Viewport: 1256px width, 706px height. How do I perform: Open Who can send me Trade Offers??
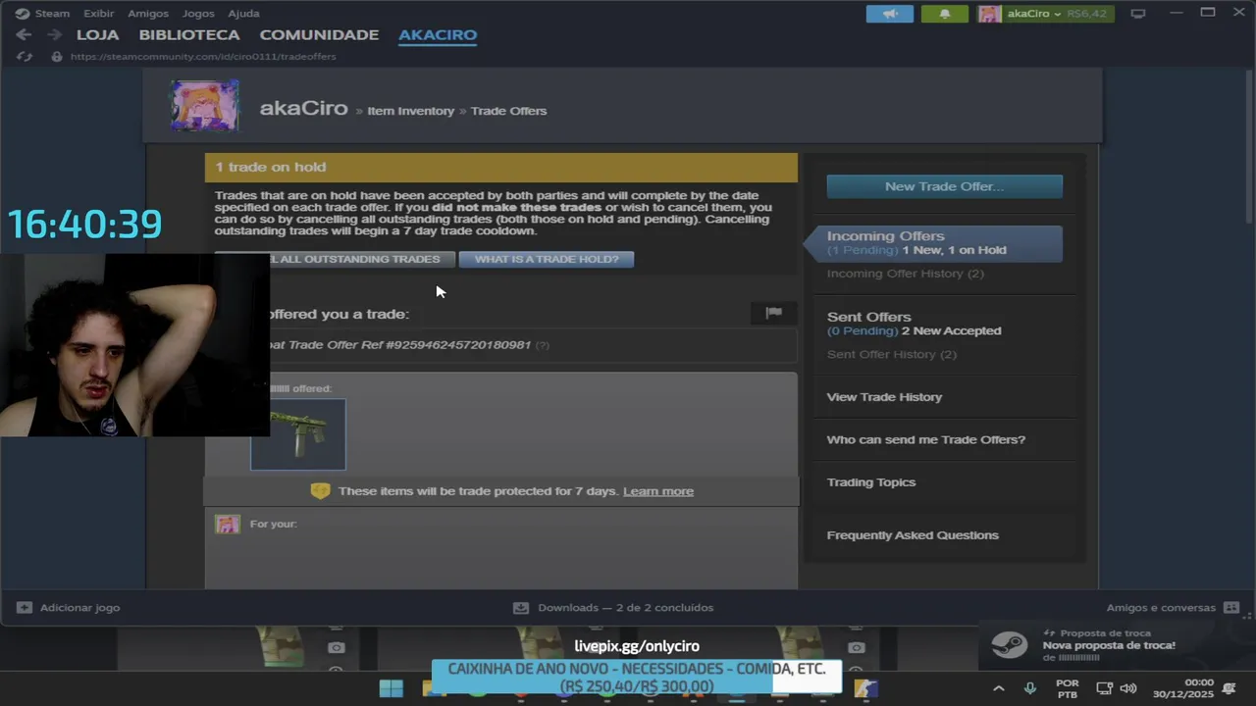coord(925,439)
